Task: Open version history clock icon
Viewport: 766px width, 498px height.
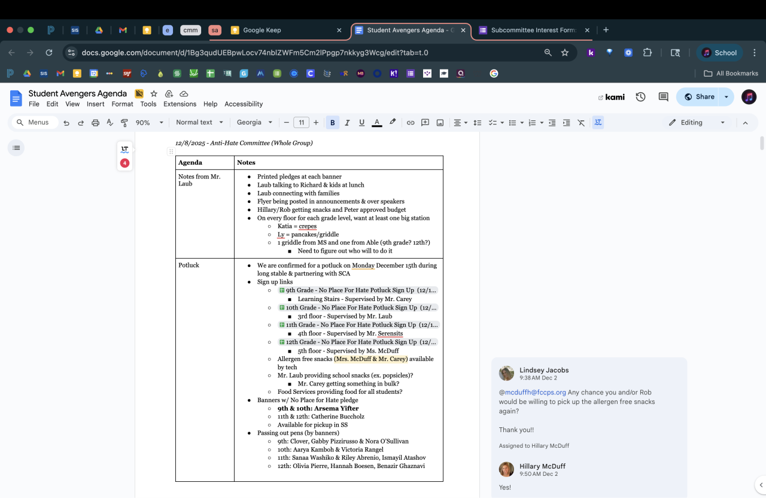Action: 641,97
